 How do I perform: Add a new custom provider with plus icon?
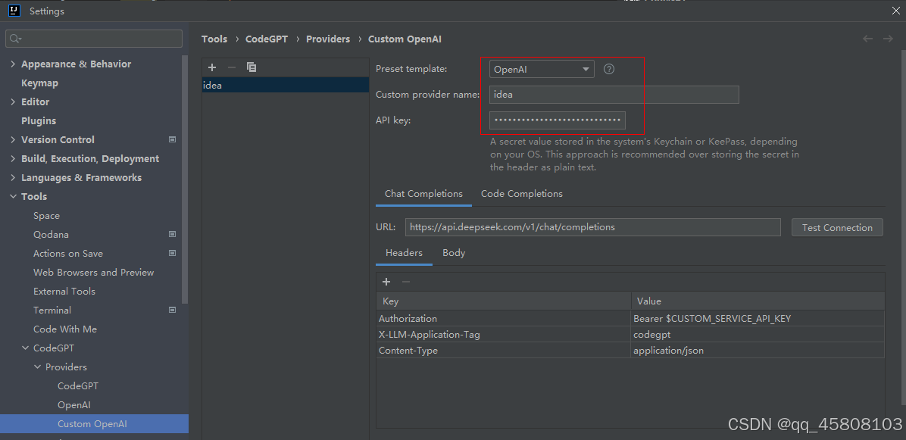click(212, 67)
